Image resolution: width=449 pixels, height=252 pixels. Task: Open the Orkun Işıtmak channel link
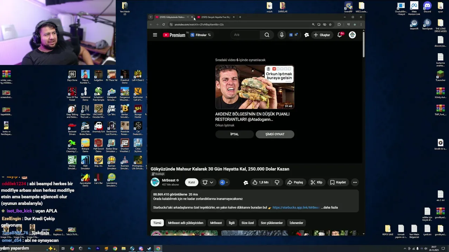point(224,125)
